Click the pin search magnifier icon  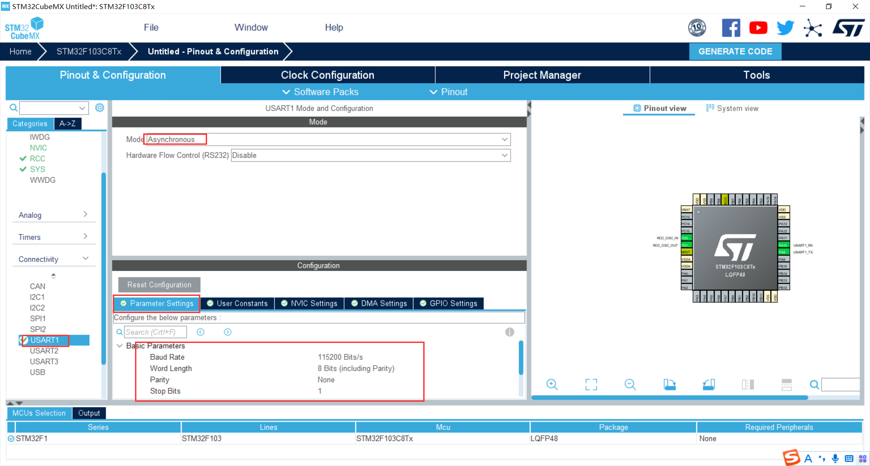(x=814, y=385)
